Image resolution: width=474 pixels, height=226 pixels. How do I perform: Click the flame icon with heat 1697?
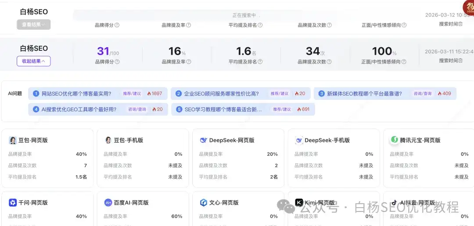149,94
